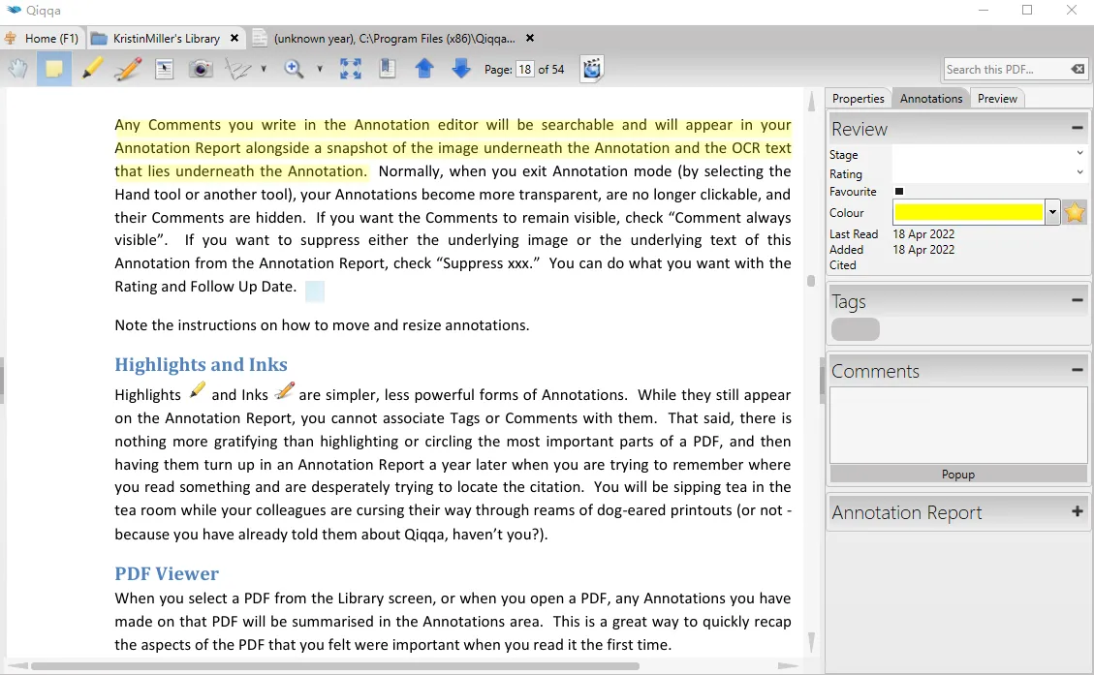
Task: Select the Hand tool
Action: pyautogui.click(x=18, y=69)
